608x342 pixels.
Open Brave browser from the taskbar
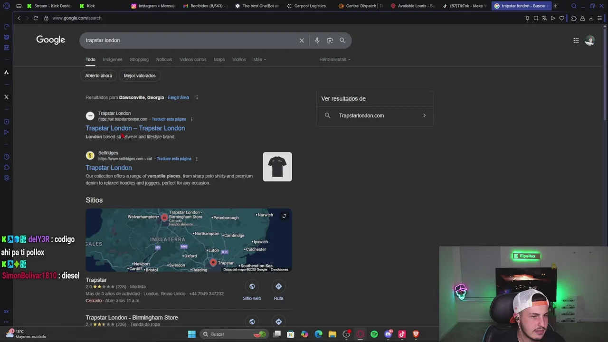pos(416,334)
